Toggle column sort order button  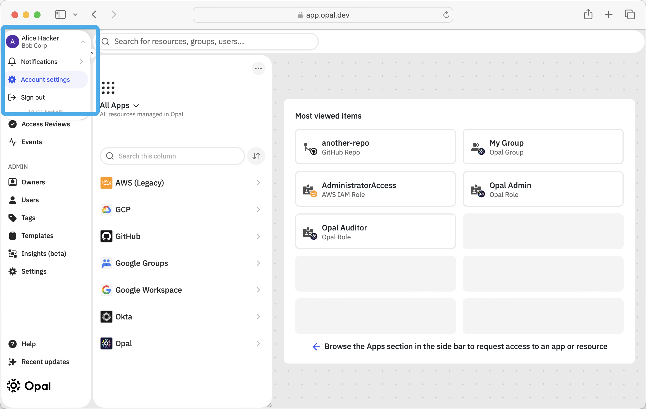[x=256, y=156]
